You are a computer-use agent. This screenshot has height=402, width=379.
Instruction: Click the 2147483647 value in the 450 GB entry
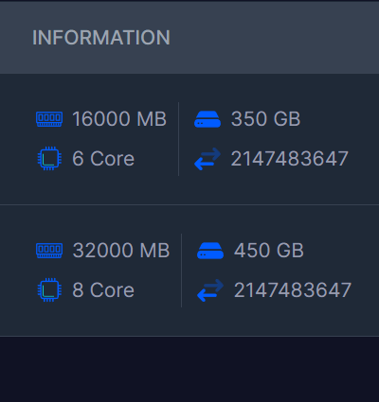(293, 290)
